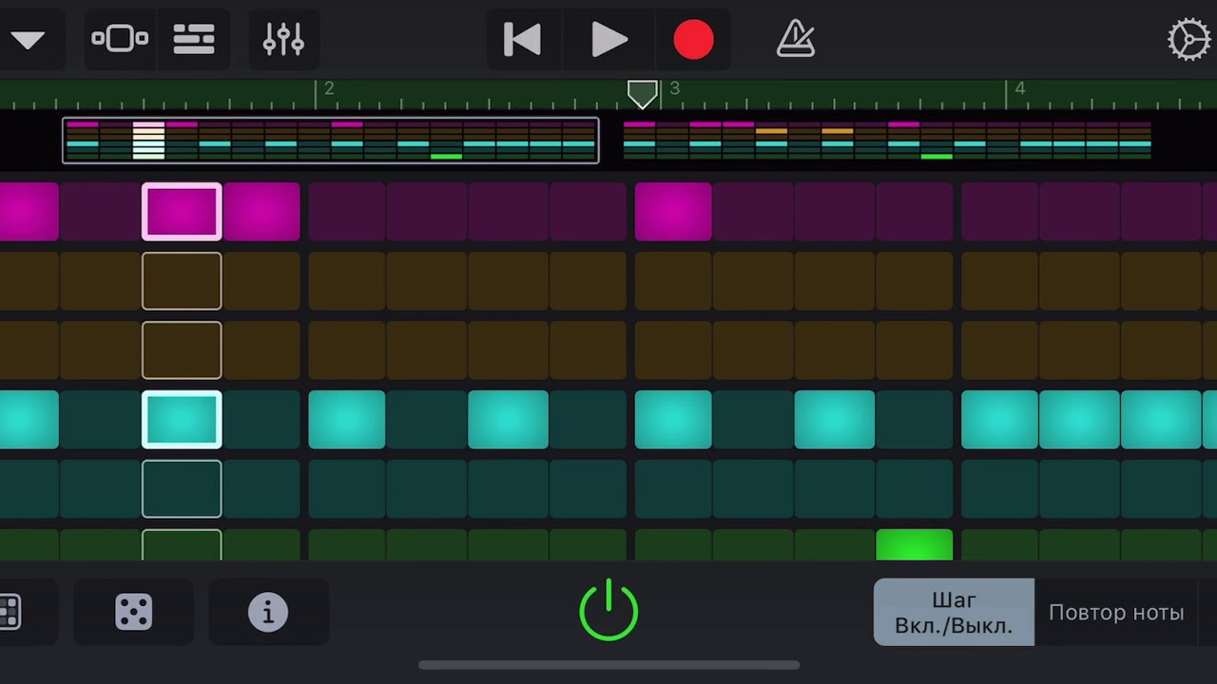This screenshot has height=684, width=1217.
Task: Select the playhead marker on the ruler
Action: point(643,93)
